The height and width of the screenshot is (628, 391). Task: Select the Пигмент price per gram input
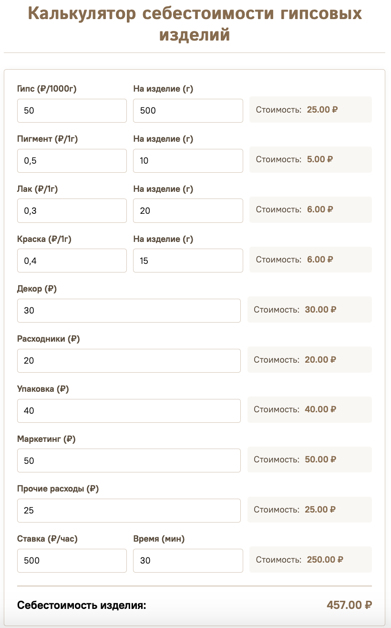coord(72,161)
